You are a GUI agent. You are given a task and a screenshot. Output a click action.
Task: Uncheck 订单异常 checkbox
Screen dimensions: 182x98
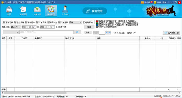(x=37, y=22)
